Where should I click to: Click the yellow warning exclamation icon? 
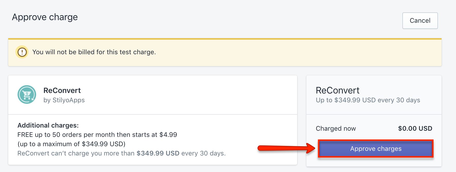22,52
